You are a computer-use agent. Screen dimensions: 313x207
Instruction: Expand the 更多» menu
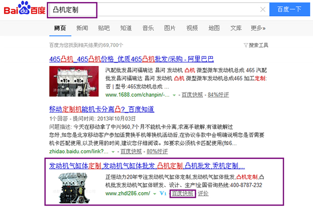[258, 28]
